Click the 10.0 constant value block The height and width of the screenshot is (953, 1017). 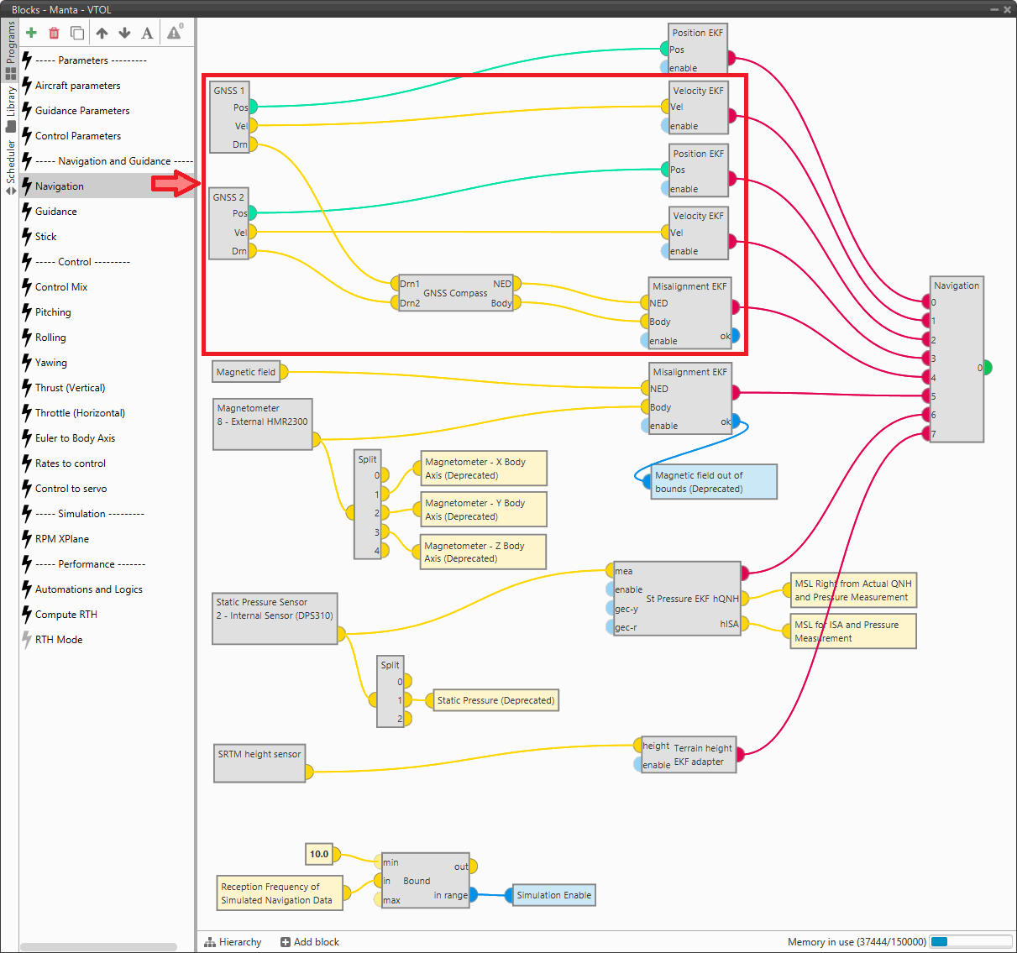[319, 854]
